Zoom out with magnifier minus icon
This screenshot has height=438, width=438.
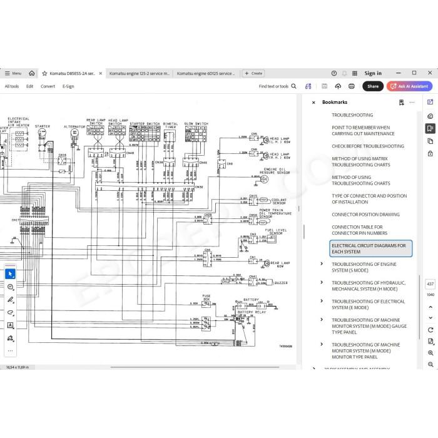(430, 364)
